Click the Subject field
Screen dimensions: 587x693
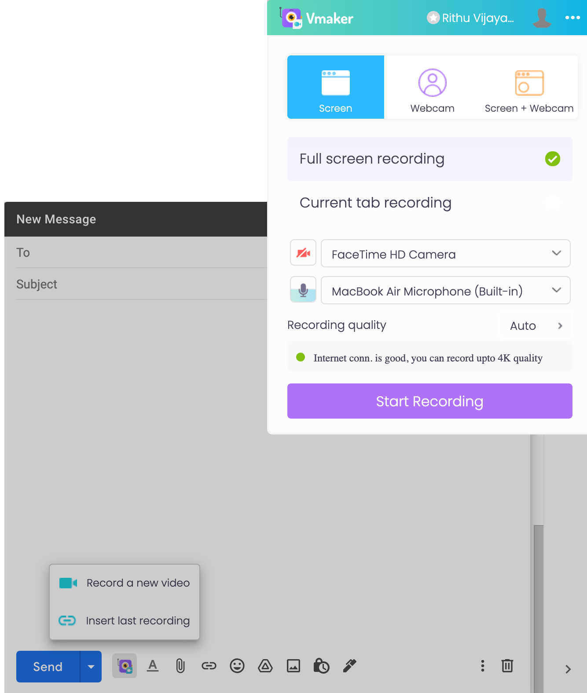(x=142, y=284)
